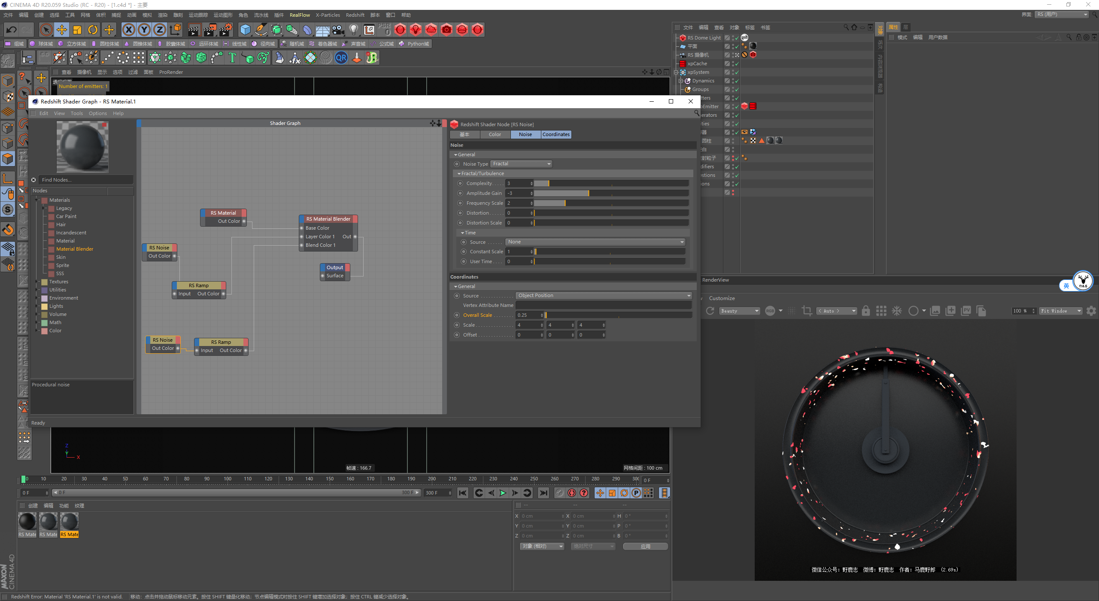Toggle the Amplitude Gain animation dot

point(460,193)
